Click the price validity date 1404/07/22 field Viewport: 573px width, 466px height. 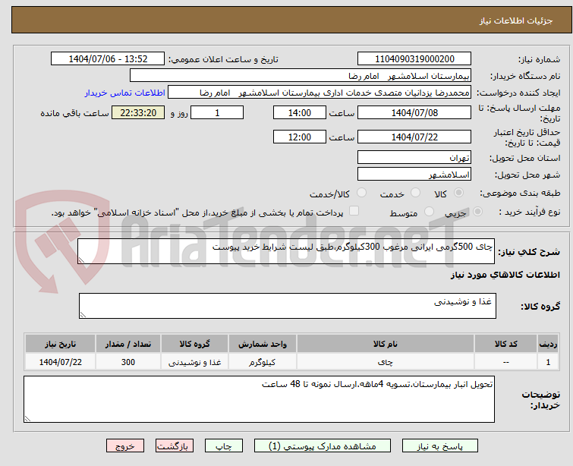pyautogui.click(x=414, y=137)
